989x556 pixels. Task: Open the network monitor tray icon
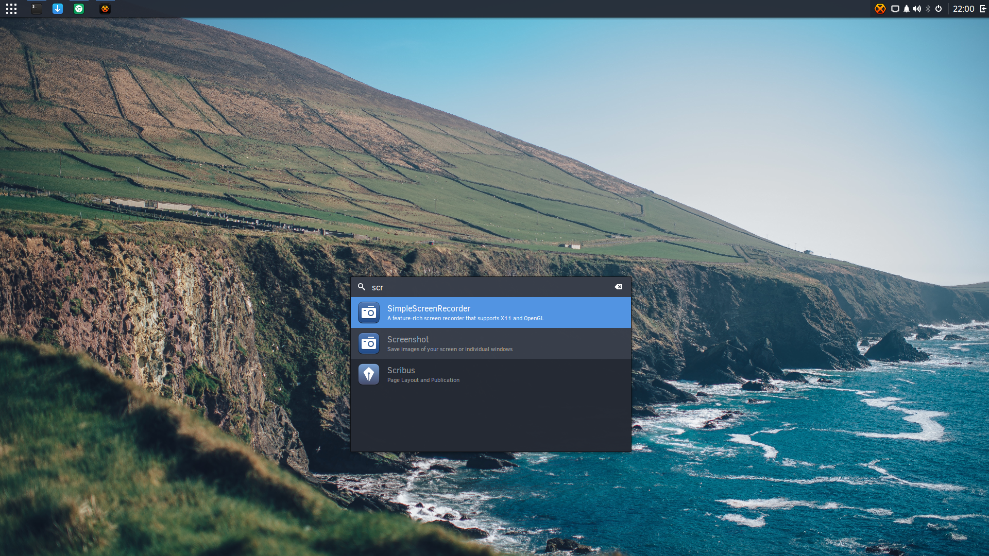(x=895, y=9)
